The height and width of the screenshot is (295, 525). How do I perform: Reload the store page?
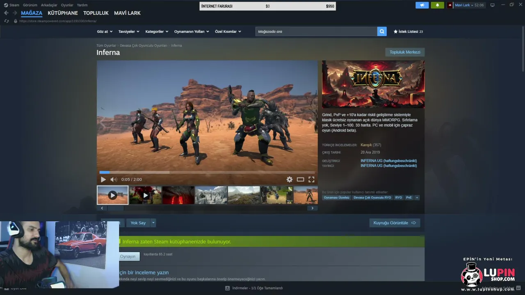(x=7, y=21)
